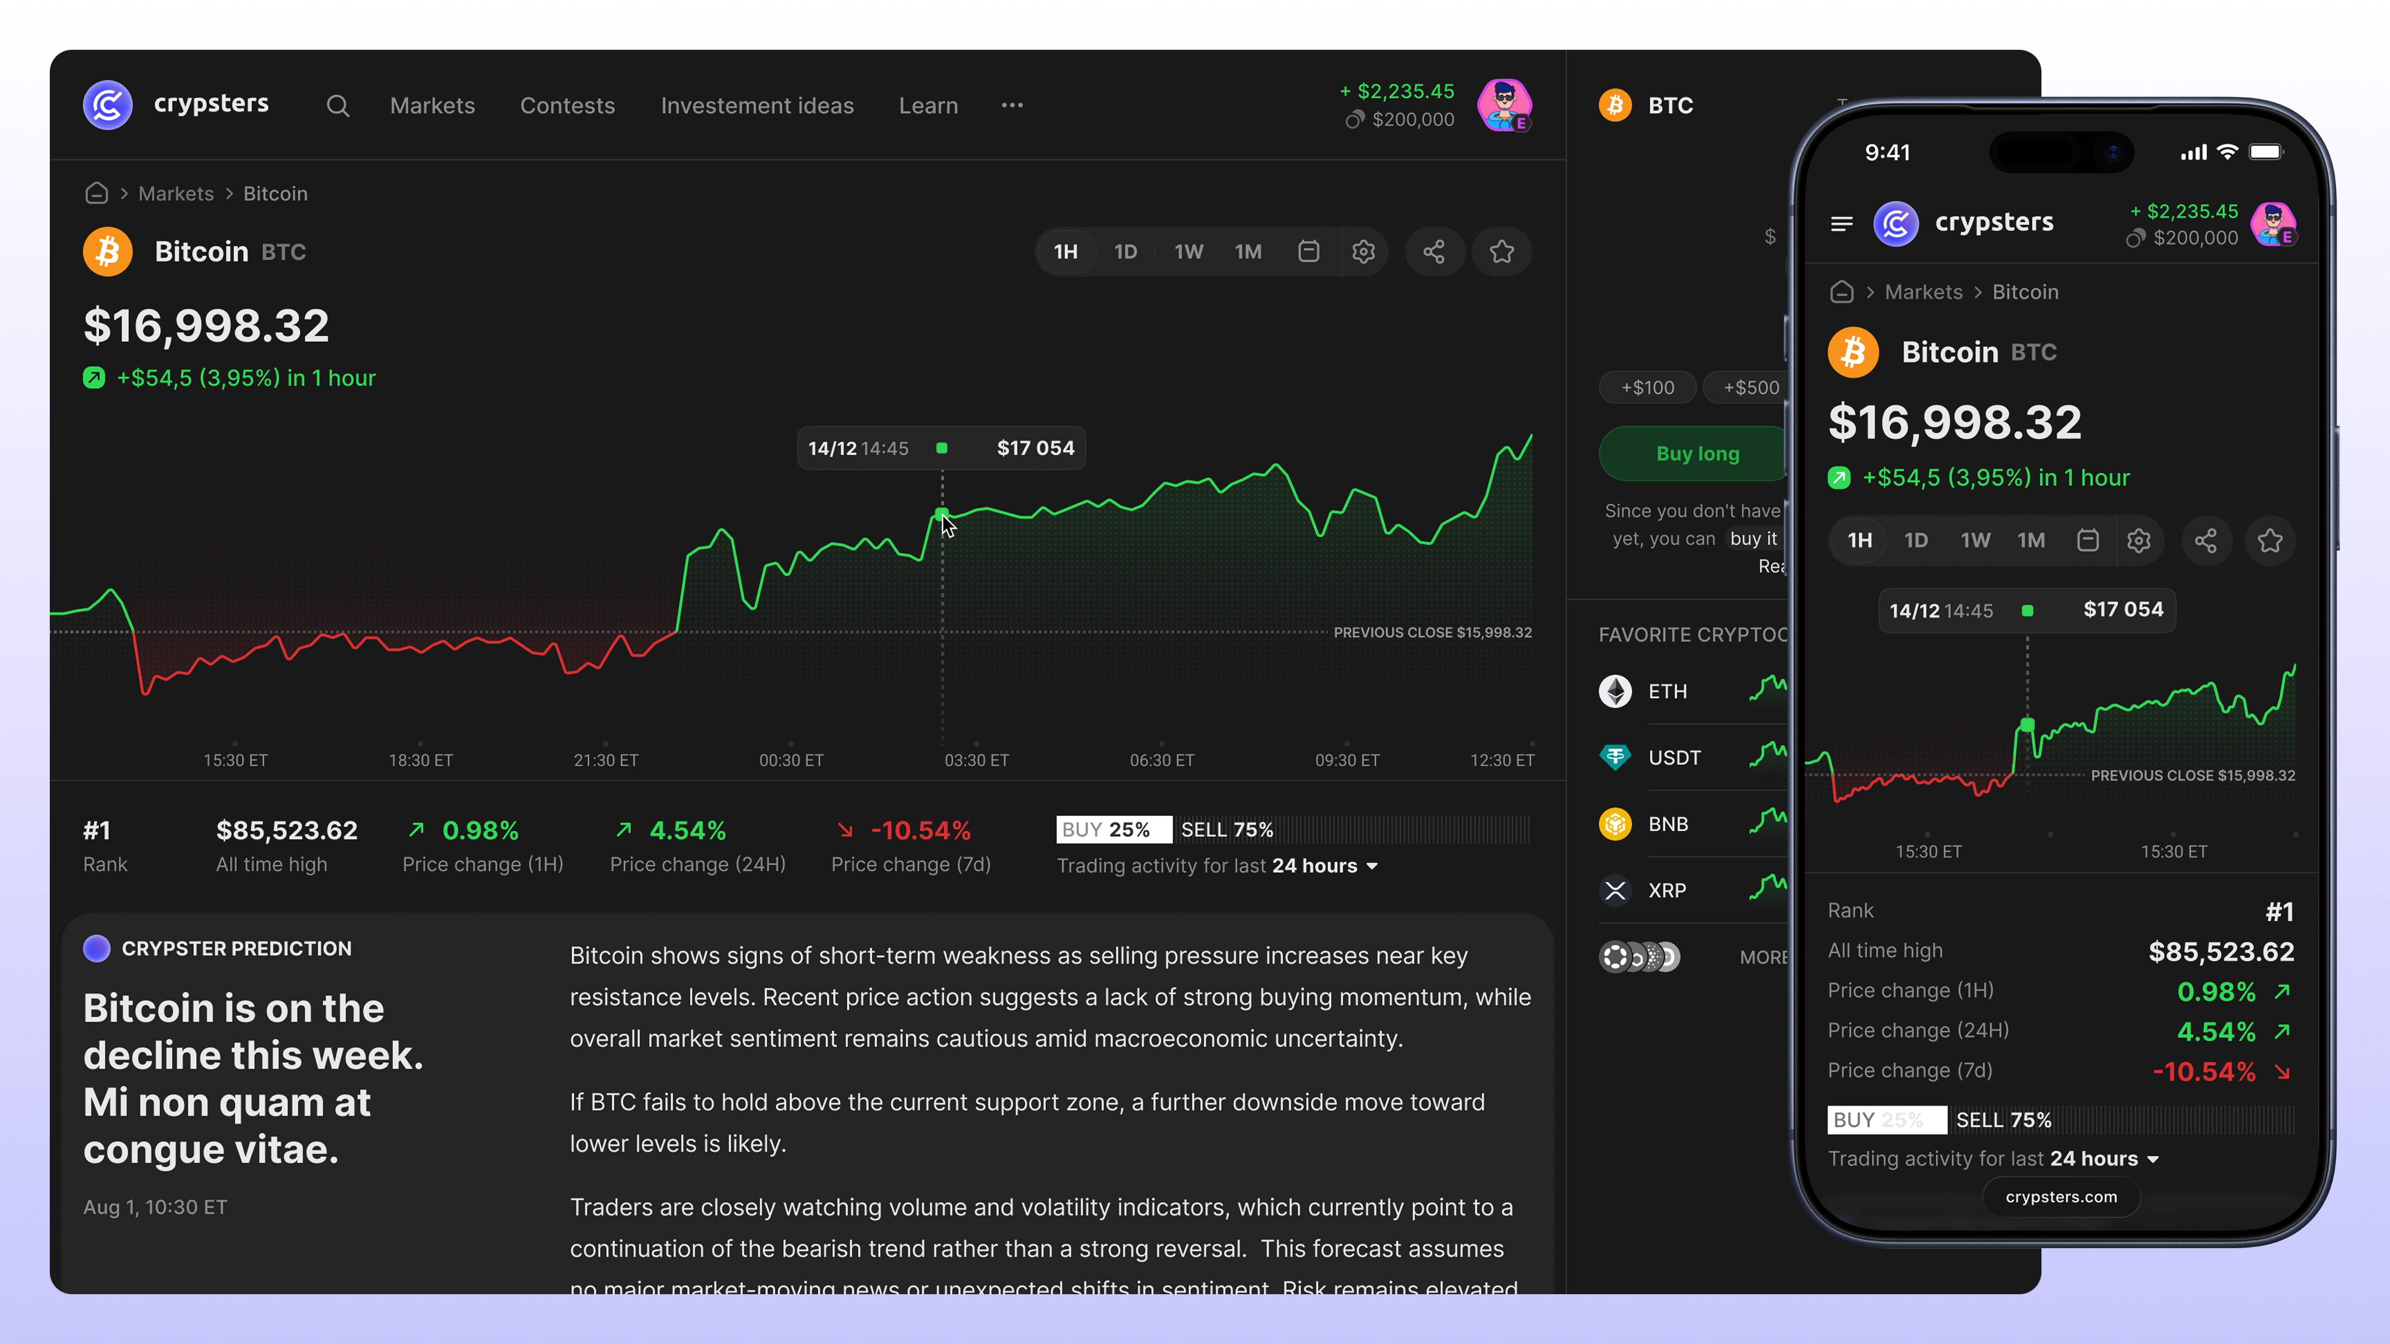
Task: Expand 24 hours trading activity dropdown on desktop
Action: [x=1324, y=866]
